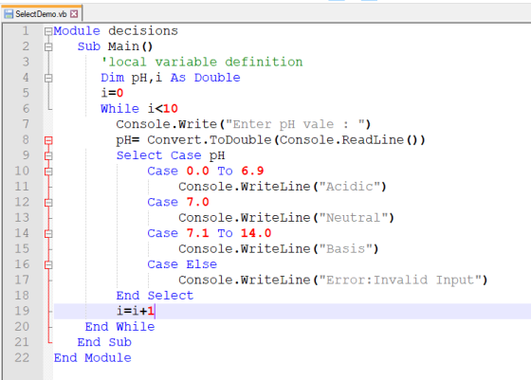Collapse the Case Else fold on line 16
The image size is (531, 380).
(x=48, y=265)
